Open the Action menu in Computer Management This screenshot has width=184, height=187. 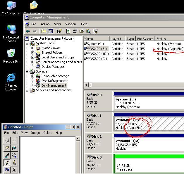[45, 24]
